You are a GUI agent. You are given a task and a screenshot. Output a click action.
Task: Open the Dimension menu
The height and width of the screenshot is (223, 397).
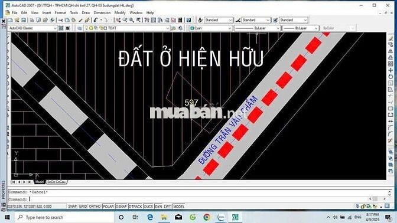(102, 12)
